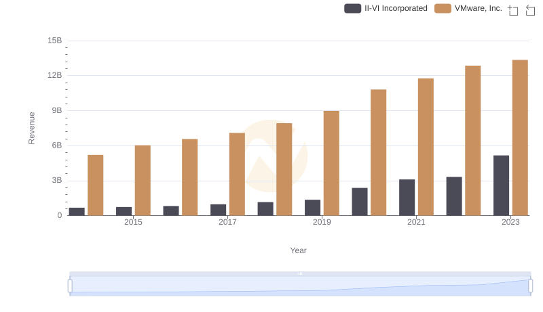Click the 2023 II-VI Incorporated bar
The image size is (543, 312).
501,185
